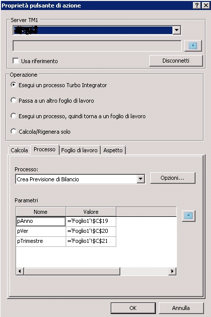Click the help question mark icon
Image resolution: width=211 pixels, height=317 pixels.
click(x=196, y=5)
